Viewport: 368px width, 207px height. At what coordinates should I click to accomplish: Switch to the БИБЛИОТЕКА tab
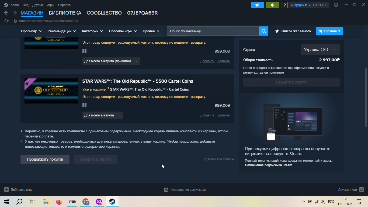pyautogui.click(x=65, y=13)
